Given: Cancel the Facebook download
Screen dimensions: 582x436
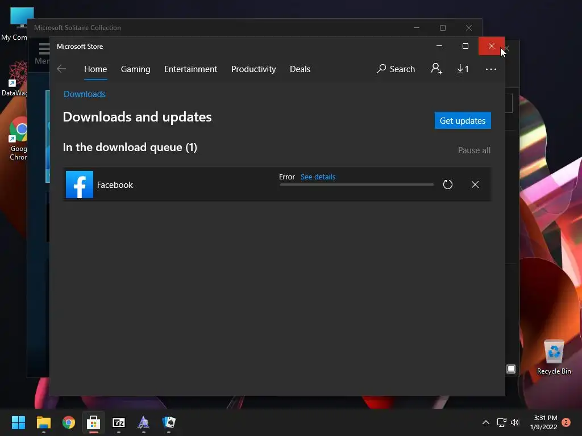Looking at the screenshot, I should tap(475, 185).
